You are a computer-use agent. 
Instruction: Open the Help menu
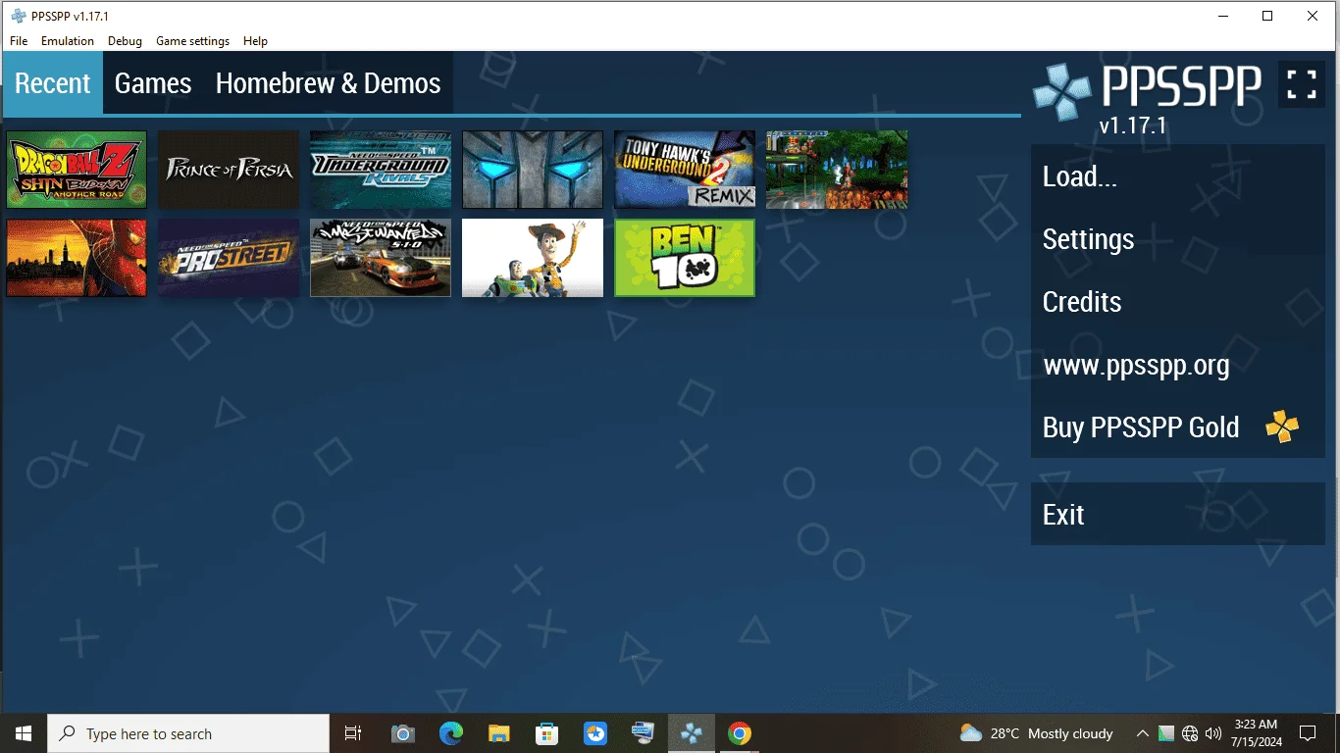coord(255,41)
